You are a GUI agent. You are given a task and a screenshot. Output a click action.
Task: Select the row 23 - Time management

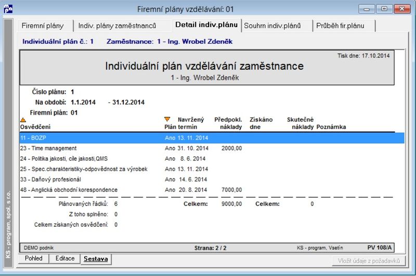tap(212, 148)
